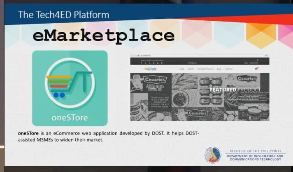The image size is (293, 172).
Task: Open the HOME menu item
Action: click(x=181, y=69)
